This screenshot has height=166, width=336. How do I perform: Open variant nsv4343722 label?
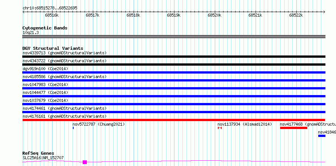pyautogui.click(x=65, y=61)
